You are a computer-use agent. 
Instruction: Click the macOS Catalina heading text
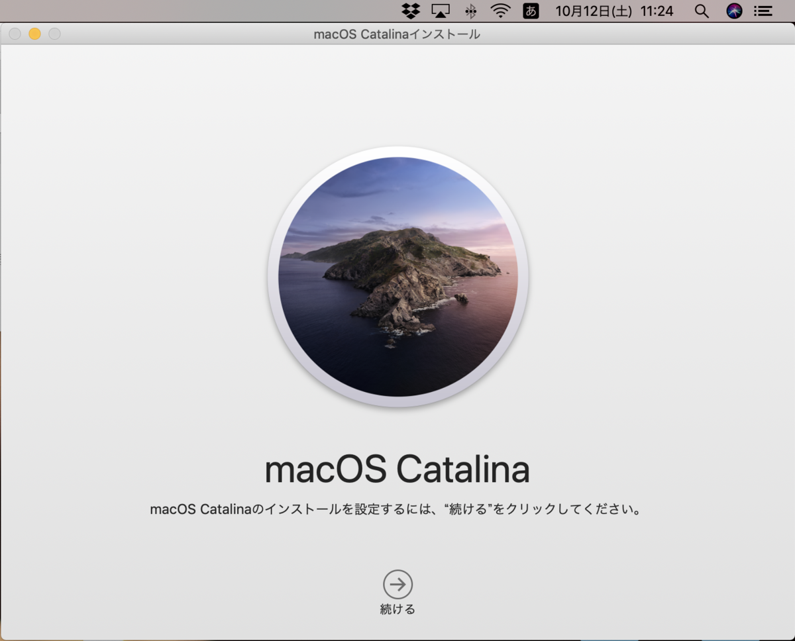point(397,469)
